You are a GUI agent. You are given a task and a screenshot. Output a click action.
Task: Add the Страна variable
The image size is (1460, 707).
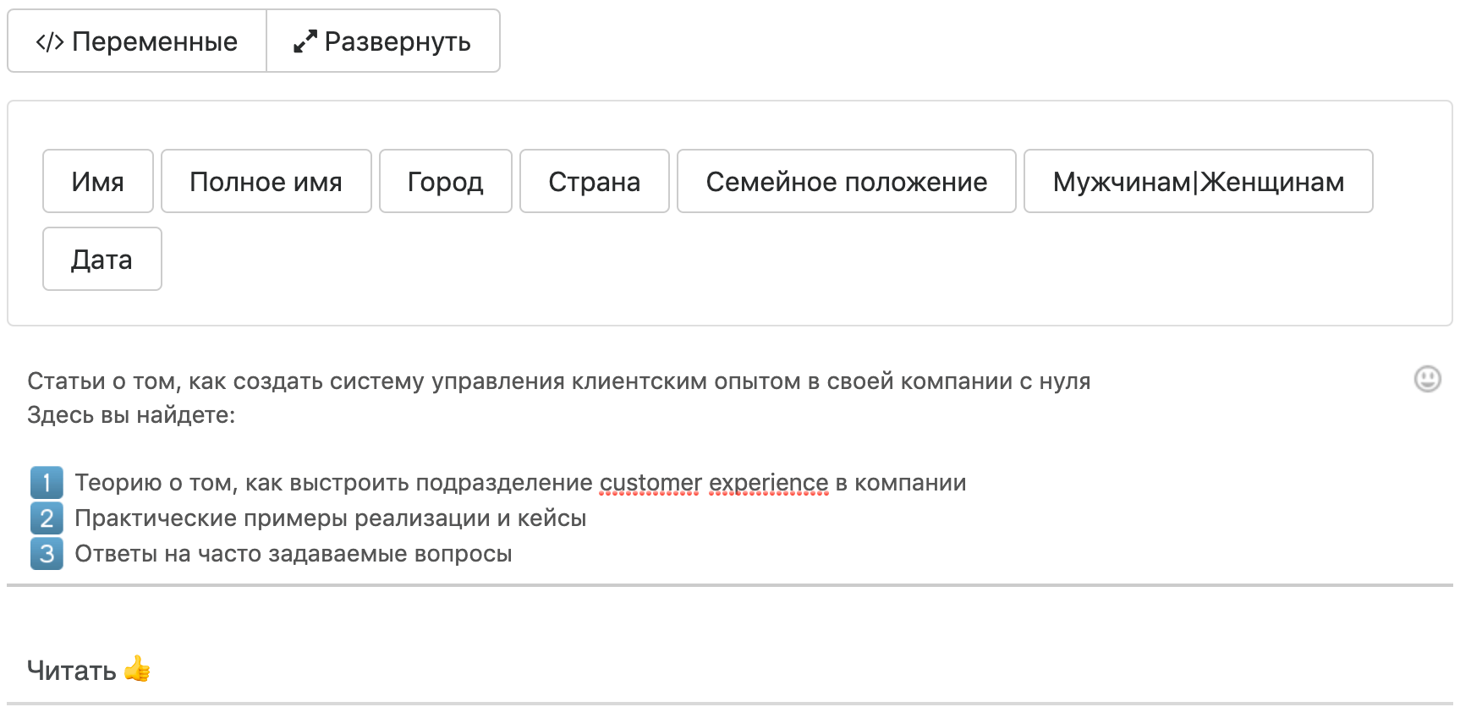tap(594, 182)
